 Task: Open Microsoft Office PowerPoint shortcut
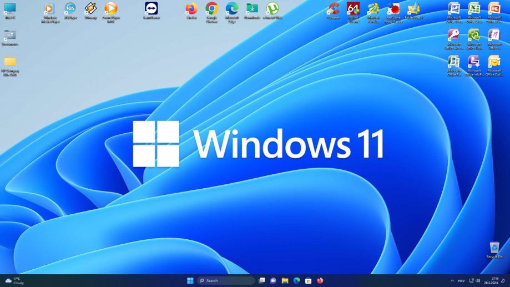pyautogui.click(x=494, y=13)
